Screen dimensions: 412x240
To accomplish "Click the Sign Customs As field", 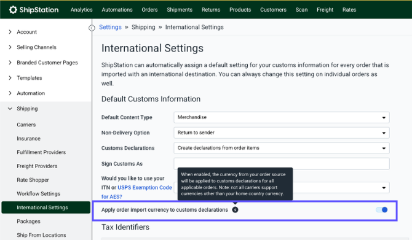I will click(x=282, y=164).
